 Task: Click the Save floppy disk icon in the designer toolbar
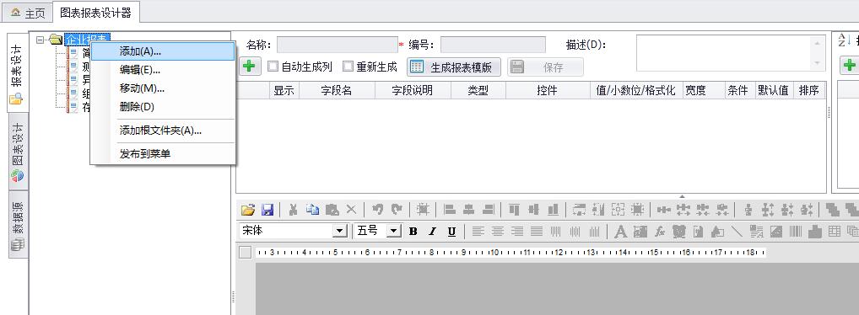coord(267,209)
